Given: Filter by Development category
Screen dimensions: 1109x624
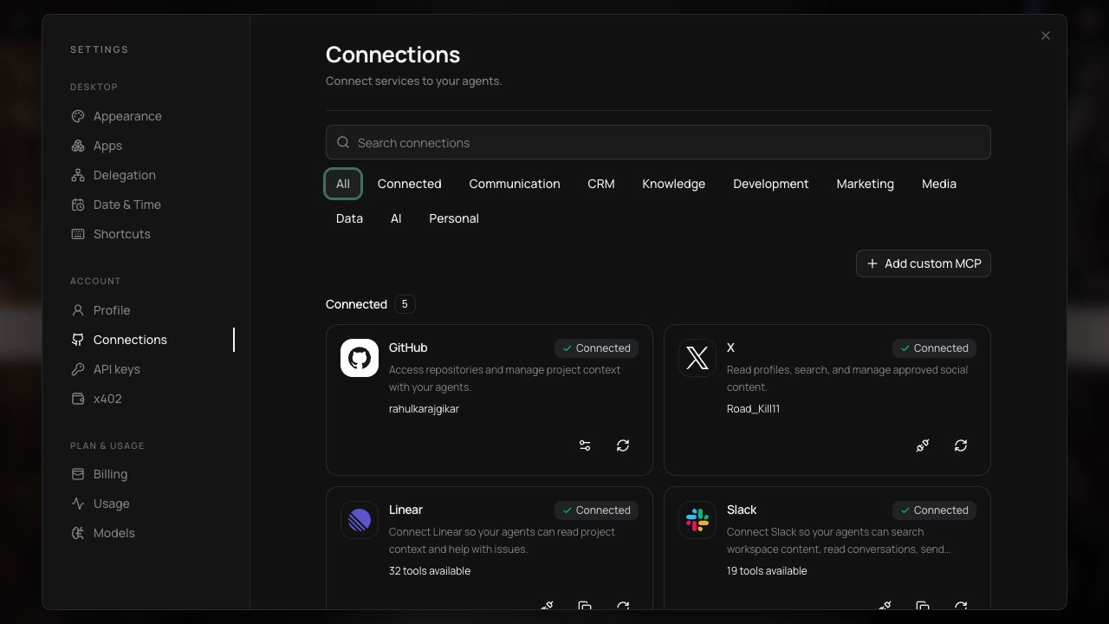Looking at the screenshot, I should click(x=771, y=184).
